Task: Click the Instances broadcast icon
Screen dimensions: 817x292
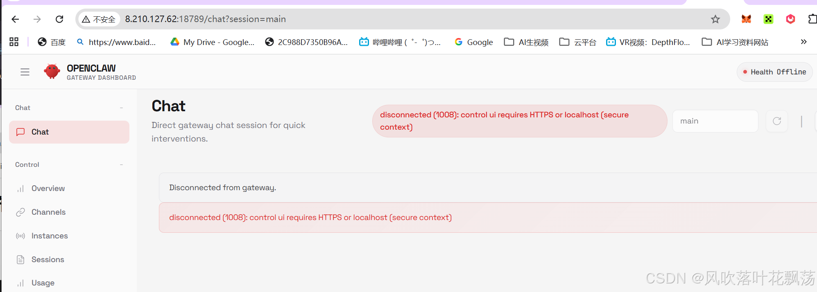Action: (x=20, y=236)
